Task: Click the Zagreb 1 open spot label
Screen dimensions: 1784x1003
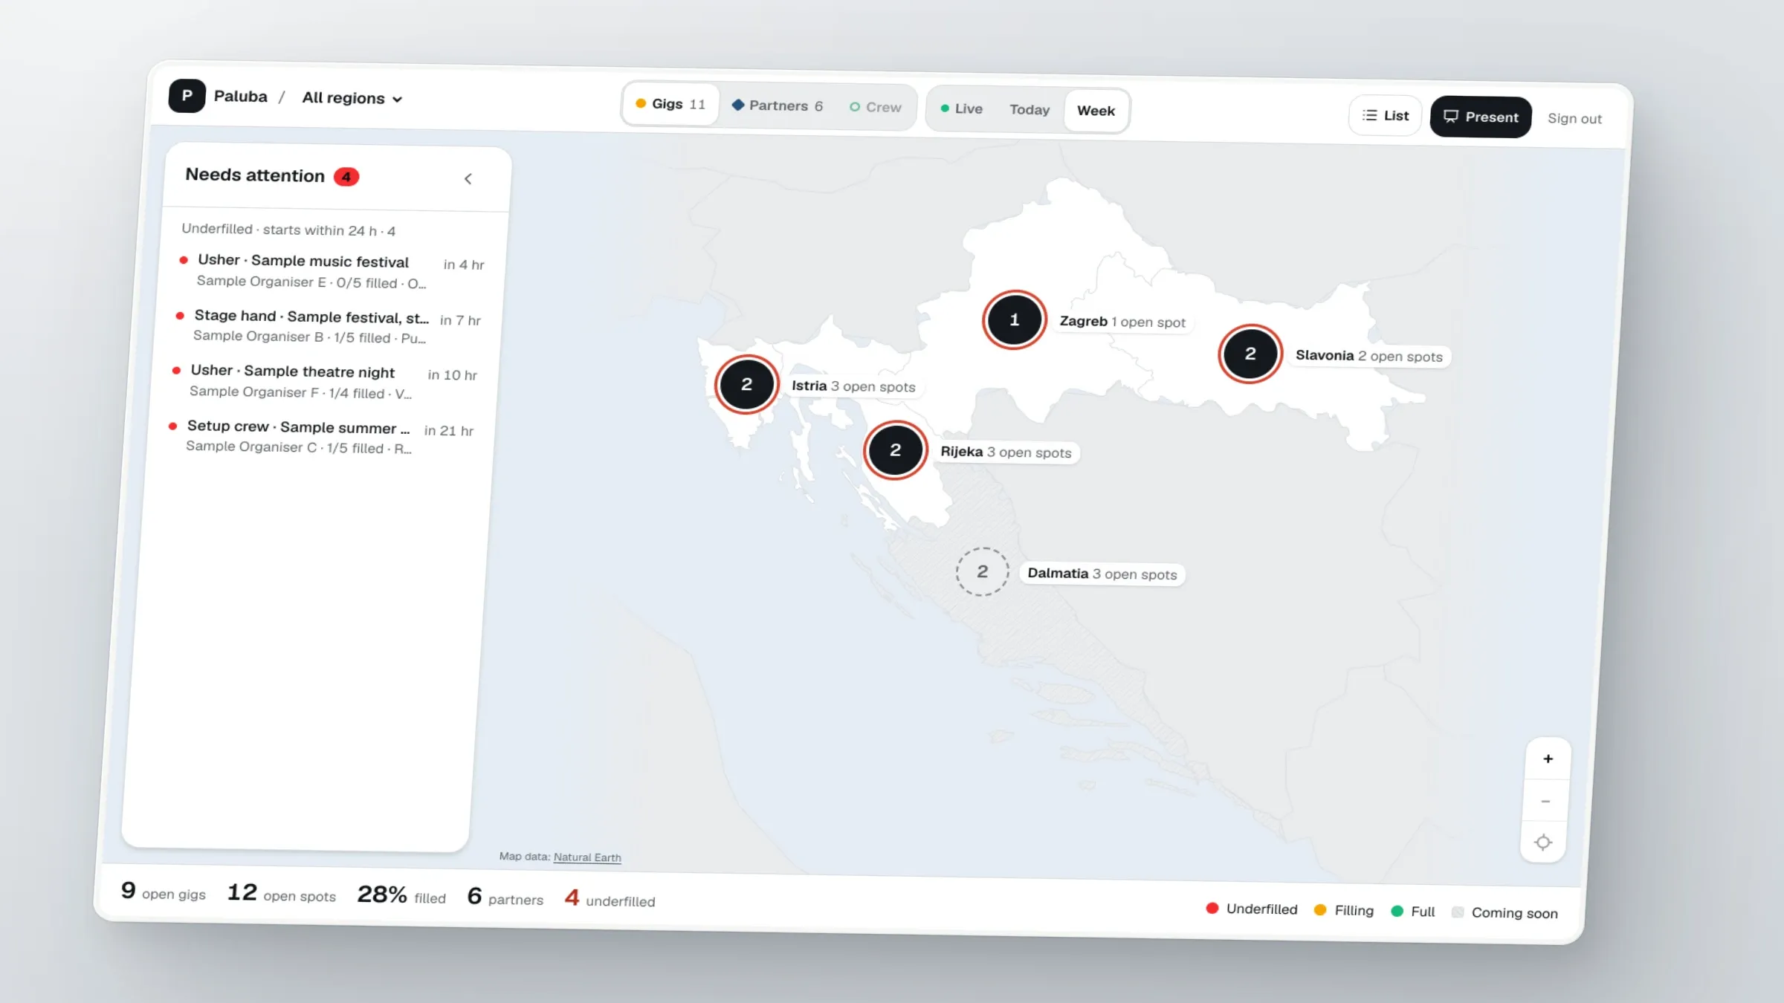Action: 1122,322
